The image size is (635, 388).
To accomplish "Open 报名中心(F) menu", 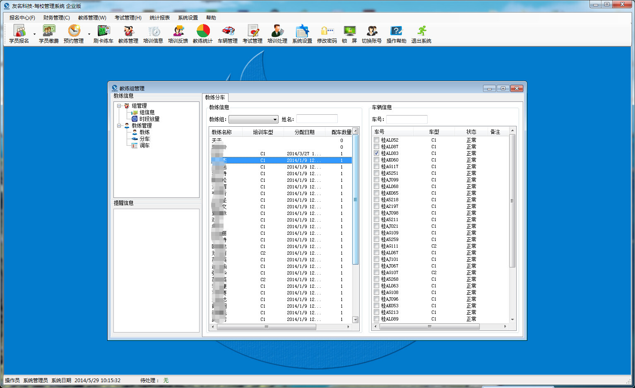I will tap(22, 17).
